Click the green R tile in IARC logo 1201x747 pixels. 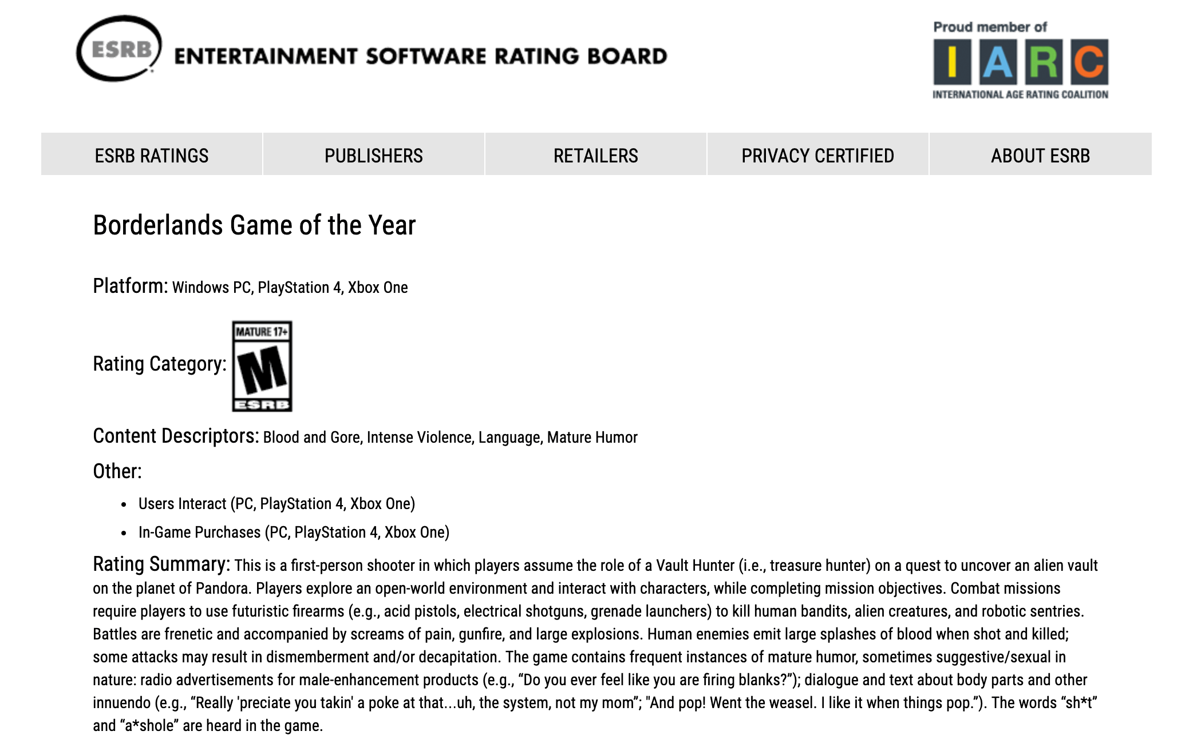[1044, 62]
